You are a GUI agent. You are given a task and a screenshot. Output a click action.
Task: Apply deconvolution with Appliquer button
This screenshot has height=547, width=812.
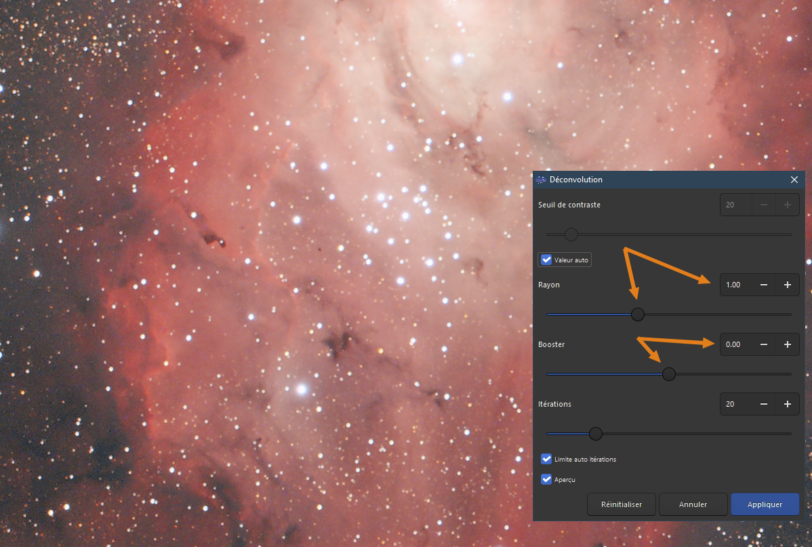pos(765,504)
